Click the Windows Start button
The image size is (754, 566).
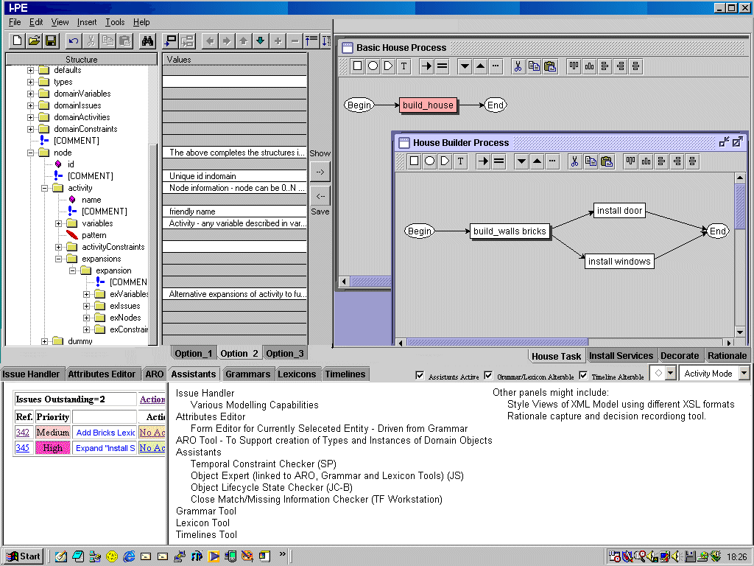coord(24,556)
